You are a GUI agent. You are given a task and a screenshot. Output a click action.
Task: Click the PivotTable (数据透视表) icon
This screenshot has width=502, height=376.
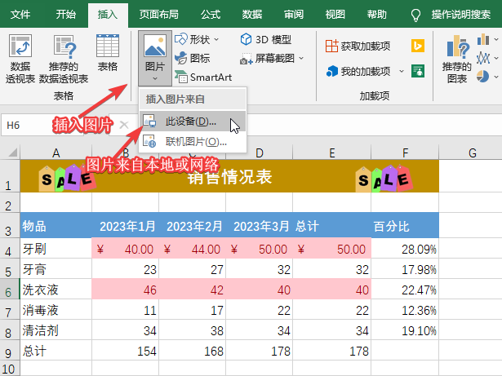[x=20, y=46]
